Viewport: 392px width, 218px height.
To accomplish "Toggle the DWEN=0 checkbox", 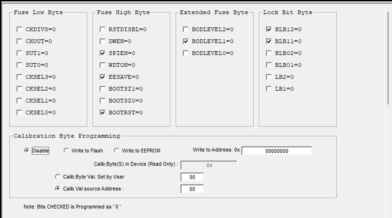I will click(102, 41).
